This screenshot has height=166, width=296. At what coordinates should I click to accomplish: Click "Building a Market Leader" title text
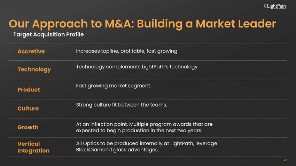(207, 24)
